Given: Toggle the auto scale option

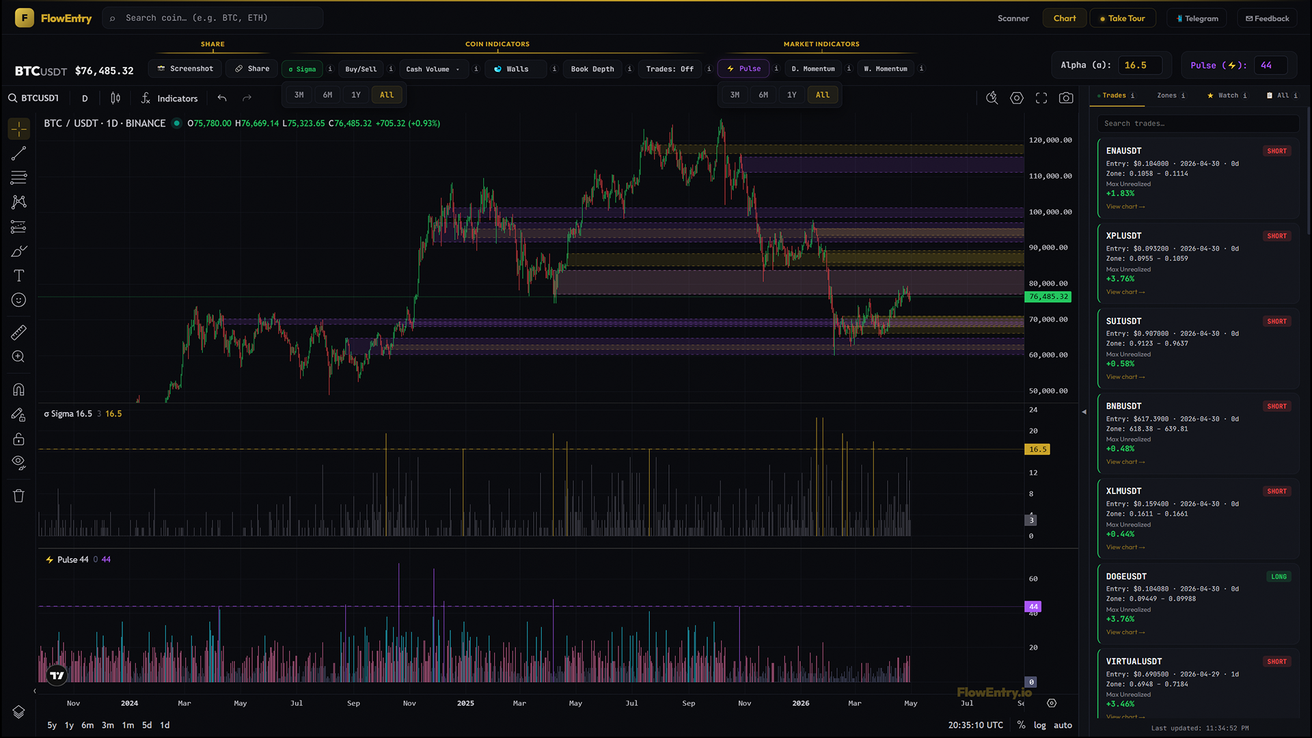Looking at the screenshot, I should click(1063, 726).
